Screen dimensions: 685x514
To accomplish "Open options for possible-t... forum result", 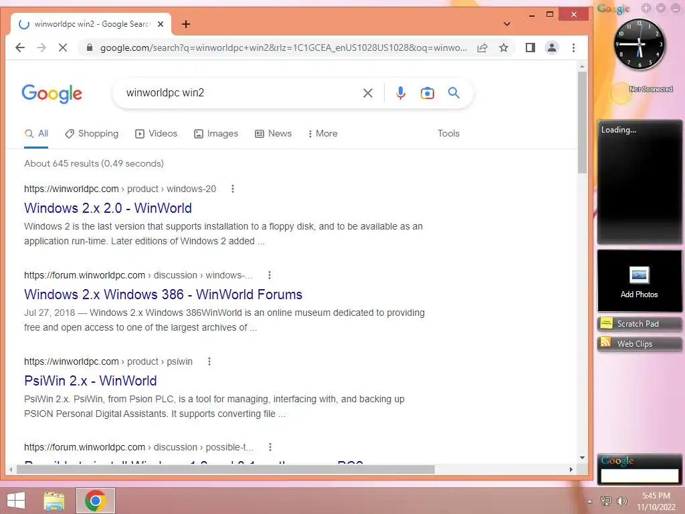I will click(270, 447).
